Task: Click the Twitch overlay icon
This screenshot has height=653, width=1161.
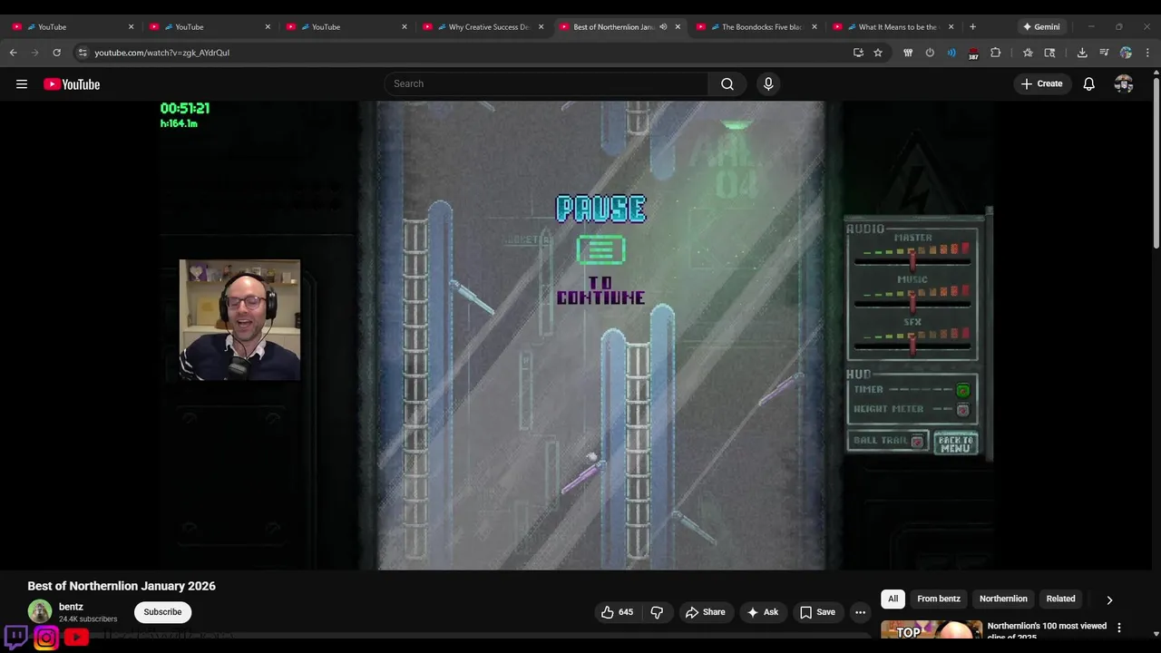Action: click(x=15, y=638)
